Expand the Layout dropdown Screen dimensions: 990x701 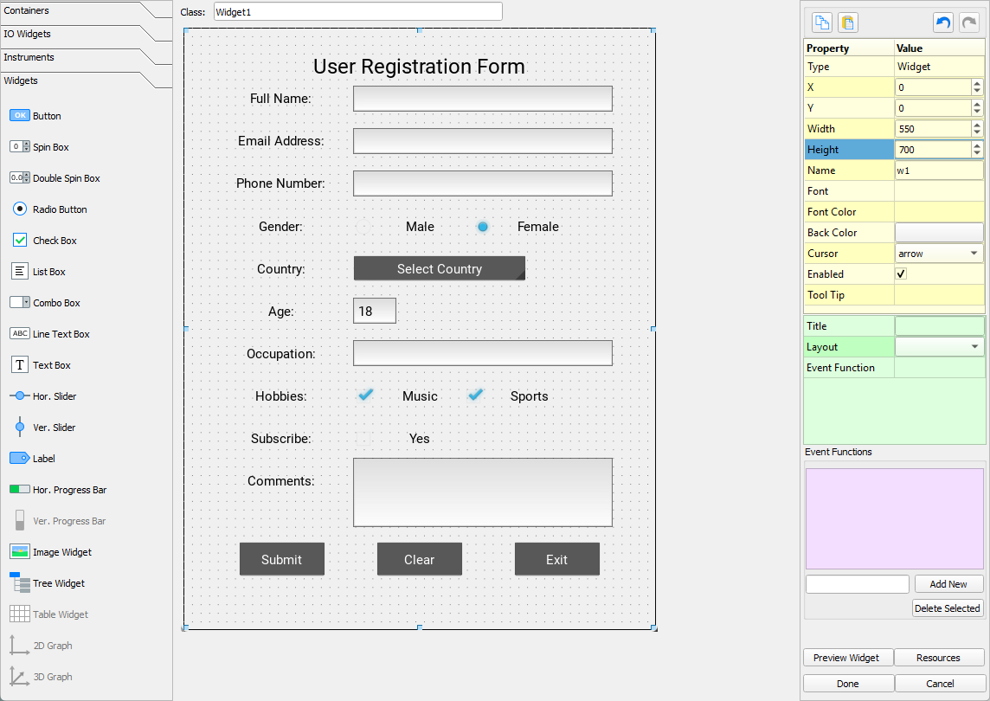[x=939, y=347]
